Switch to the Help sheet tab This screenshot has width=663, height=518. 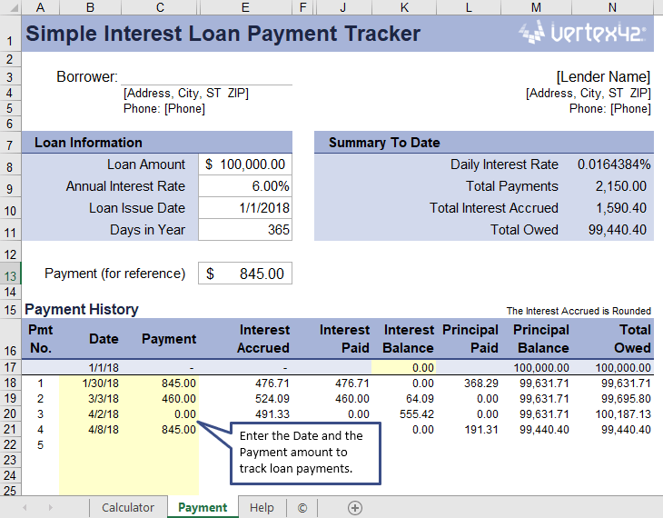[x=262, y=507]
